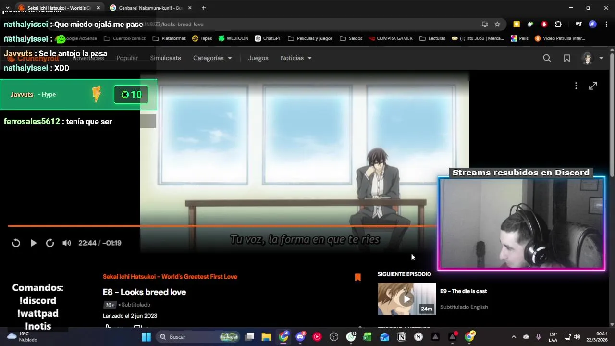Go to the Simulcasts menu item
Image resolution: width=615 pixels, height=346 pixels.
165,58
